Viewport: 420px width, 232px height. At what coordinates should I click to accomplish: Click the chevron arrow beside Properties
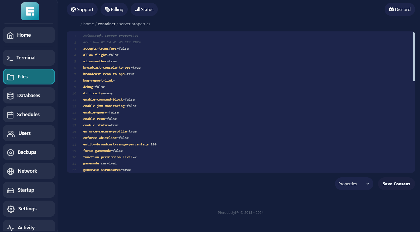pos(368,184)
